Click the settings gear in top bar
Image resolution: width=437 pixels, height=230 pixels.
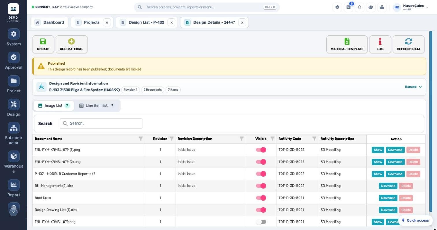[337, 7]
